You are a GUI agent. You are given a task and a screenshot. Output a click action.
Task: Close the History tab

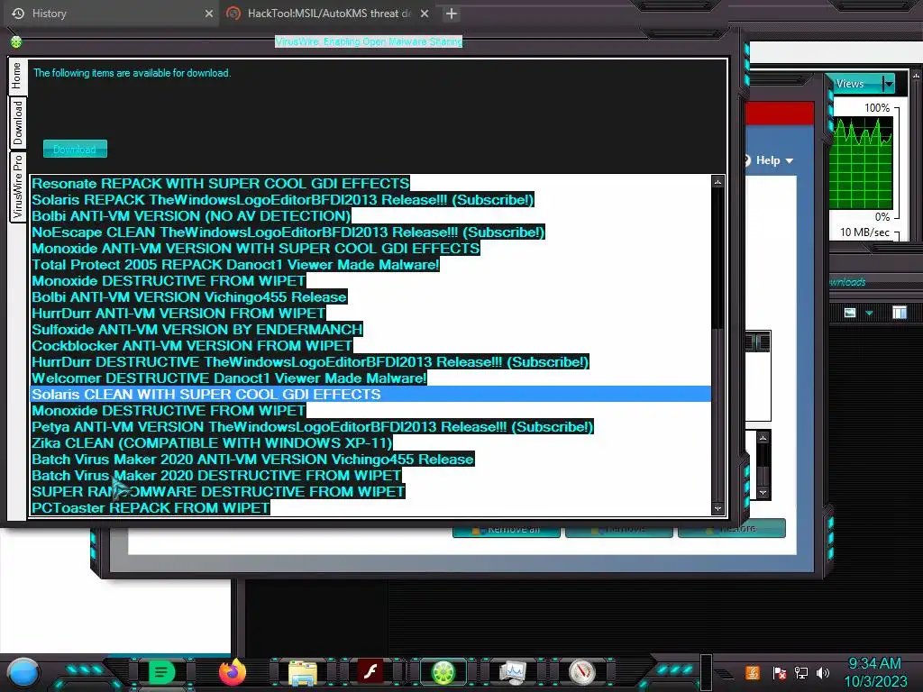(x=209, y=14)
